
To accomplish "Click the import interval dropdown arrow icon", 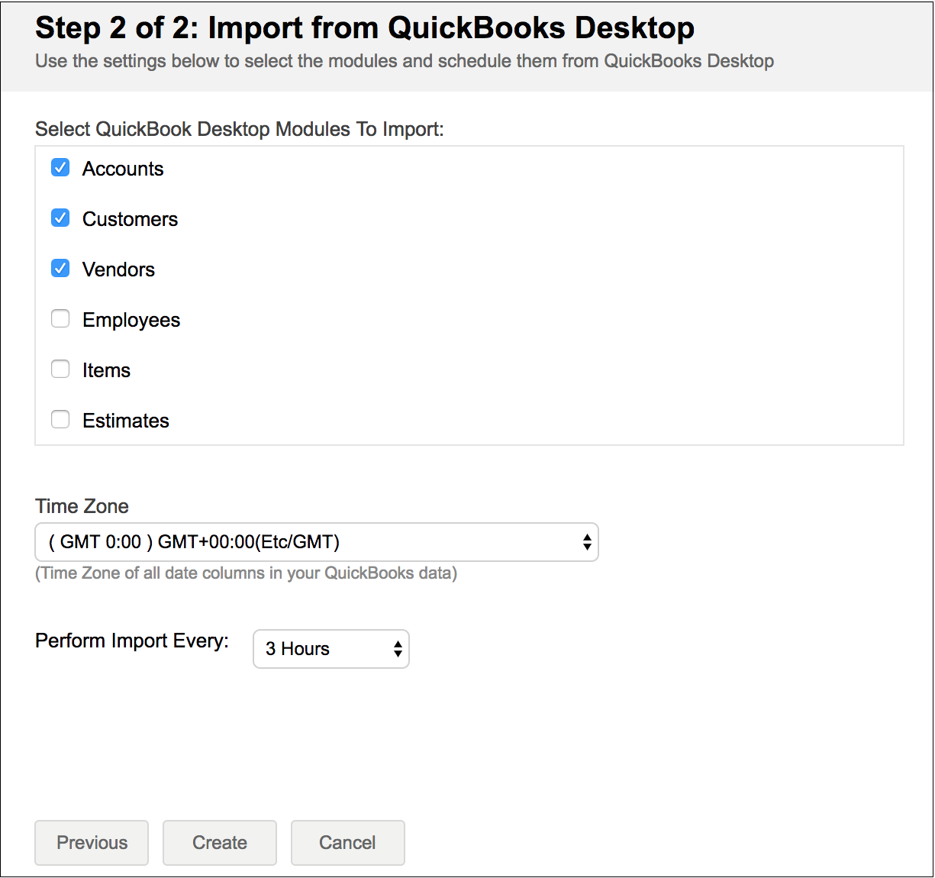I will tap(398, 649).
